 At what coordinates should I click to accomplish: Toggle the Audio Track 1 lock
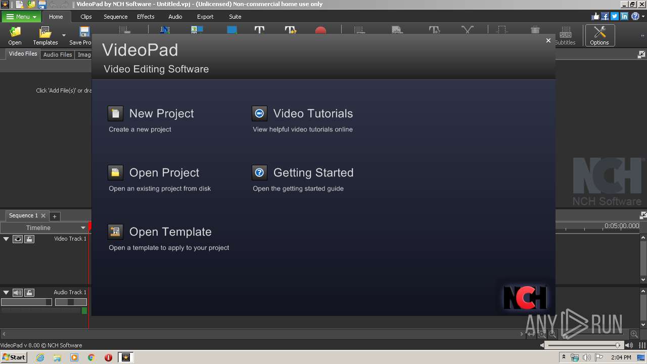(x=29, y=293)
